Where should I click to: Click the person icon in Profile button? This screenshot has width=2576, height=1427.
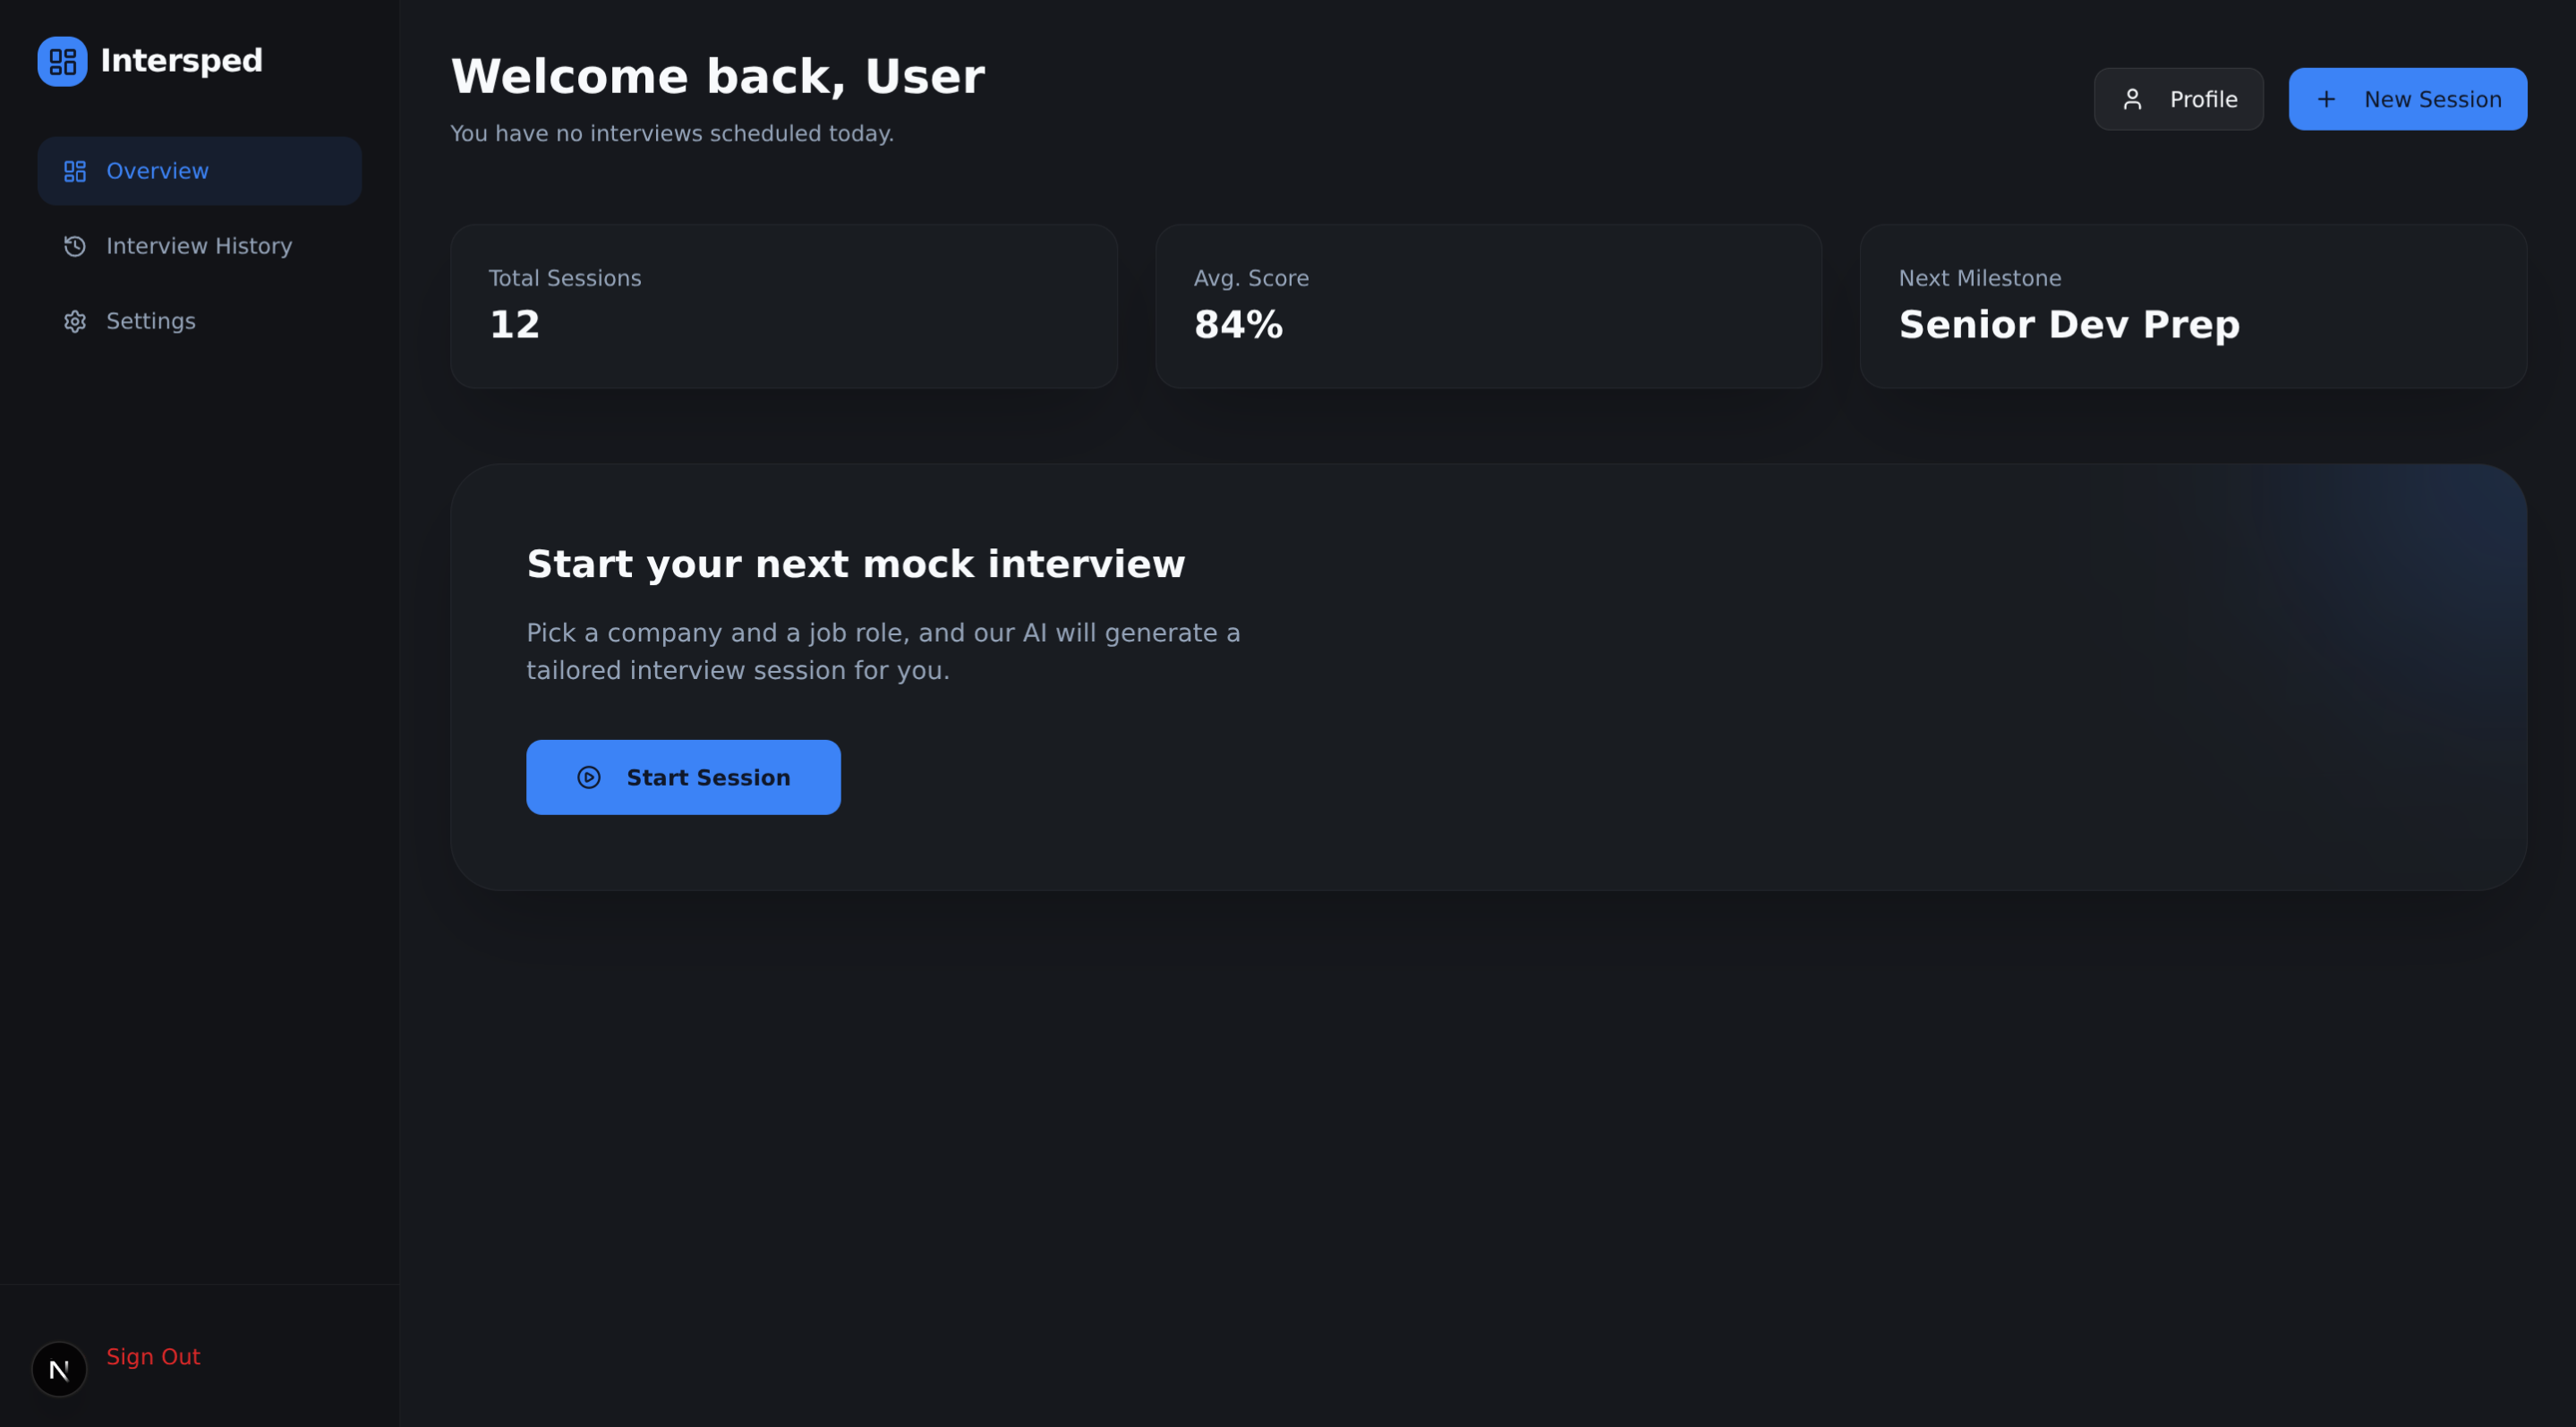(2132, 100)
